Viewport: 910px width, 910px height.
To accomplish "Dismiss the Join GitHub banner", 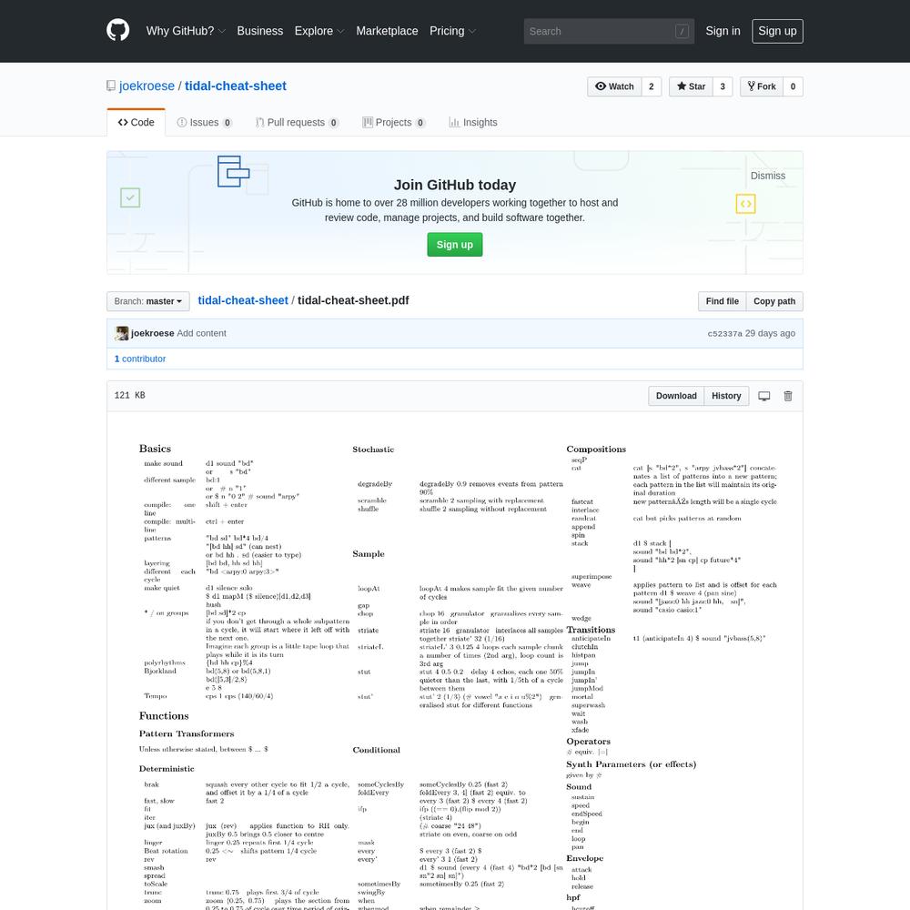I will (x=768, y=176).
